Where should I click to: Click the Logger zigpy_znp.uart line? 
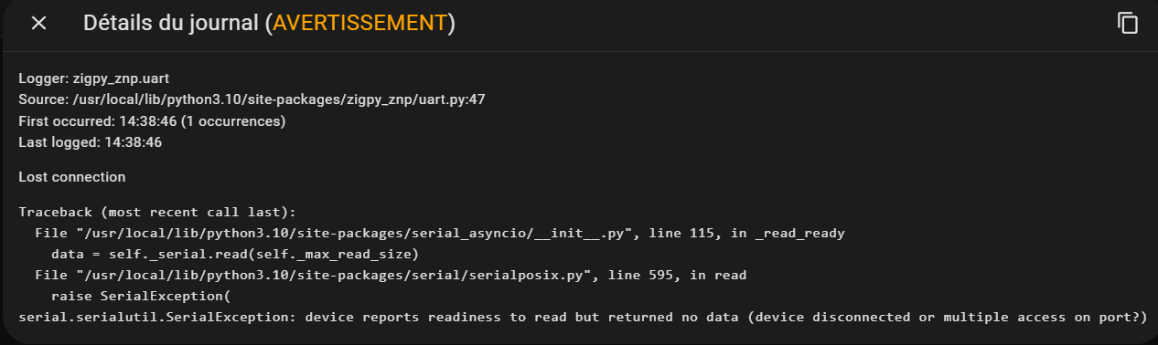(92, 78)
